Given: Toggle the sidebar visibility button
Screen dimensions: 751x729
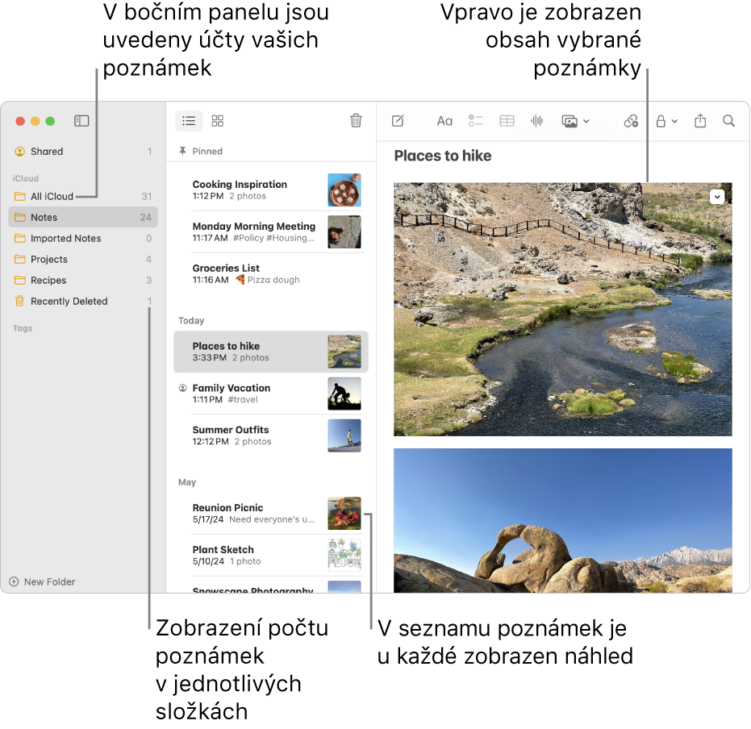Looking at the screenshot, I should click(x=81, y=121).
